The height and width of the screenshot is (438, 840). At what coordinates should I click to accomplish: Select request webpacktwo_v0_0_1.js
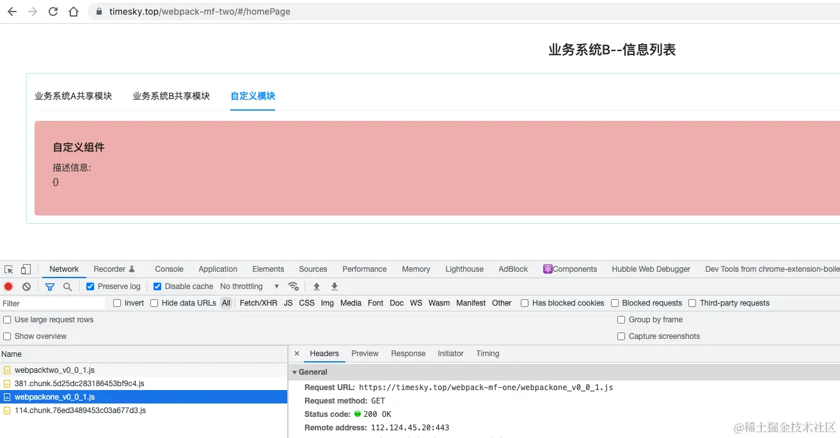pyautogui.click(x=144, y=370)
